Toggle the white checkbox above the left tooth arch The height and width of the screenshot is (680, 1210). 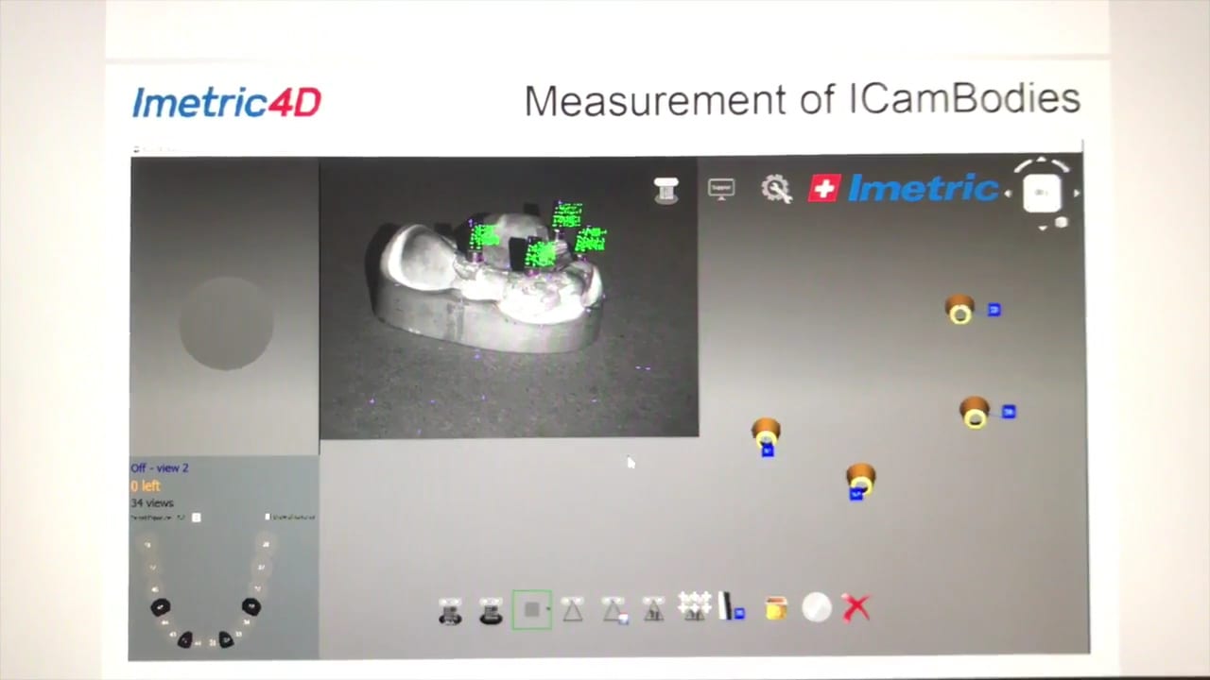[196, 518]
